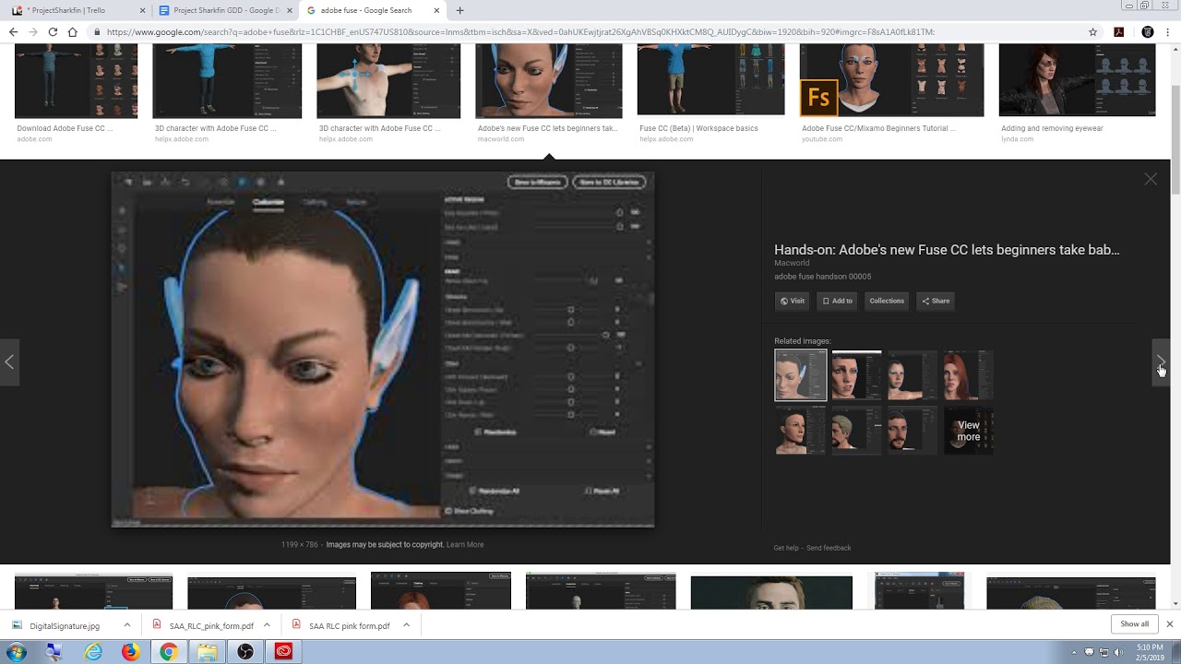Reload the page with browser refresh icon
Viewport: 1181px width, 664px height.
point(53,31)
